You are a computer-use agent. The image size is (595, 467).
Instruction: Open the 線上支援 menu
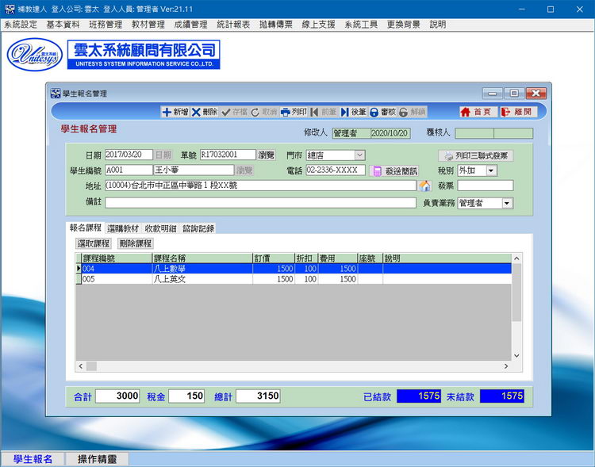click(x=318, y=25)
